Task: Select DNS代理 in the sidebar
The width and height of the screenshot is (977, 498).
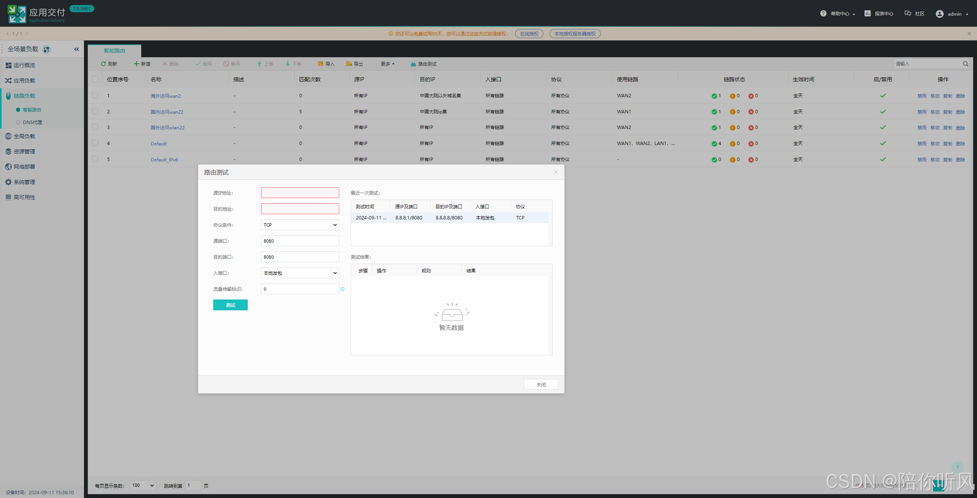Action: click(x=32, y=122)
